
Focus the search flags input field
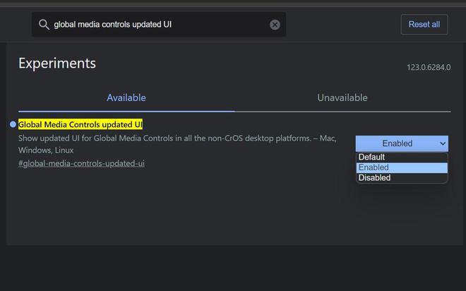pos(159,25)
